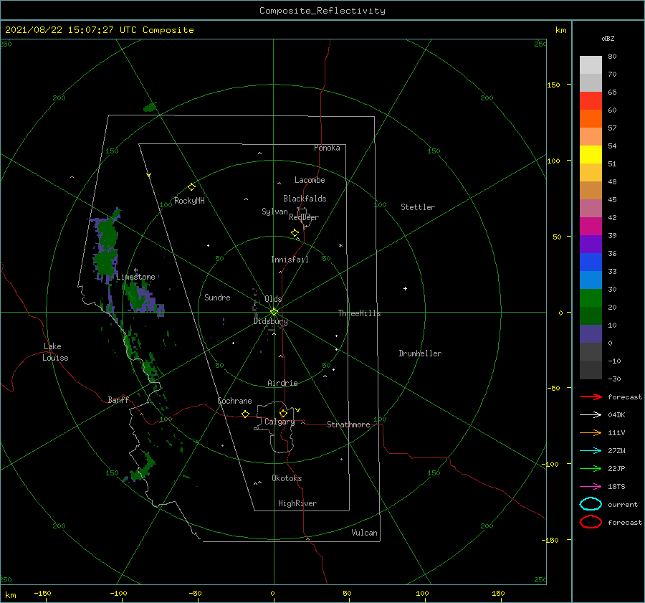The width and height of the screenshot is (645, 603).
Task: Click the Stettler label on map
Action: 418,207
